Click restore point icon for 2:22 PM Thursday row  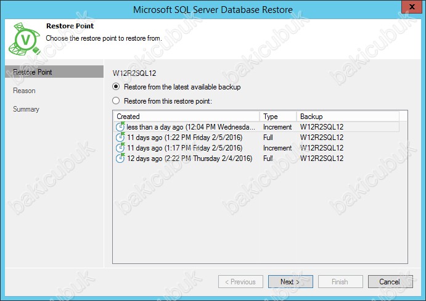[120, 159]
